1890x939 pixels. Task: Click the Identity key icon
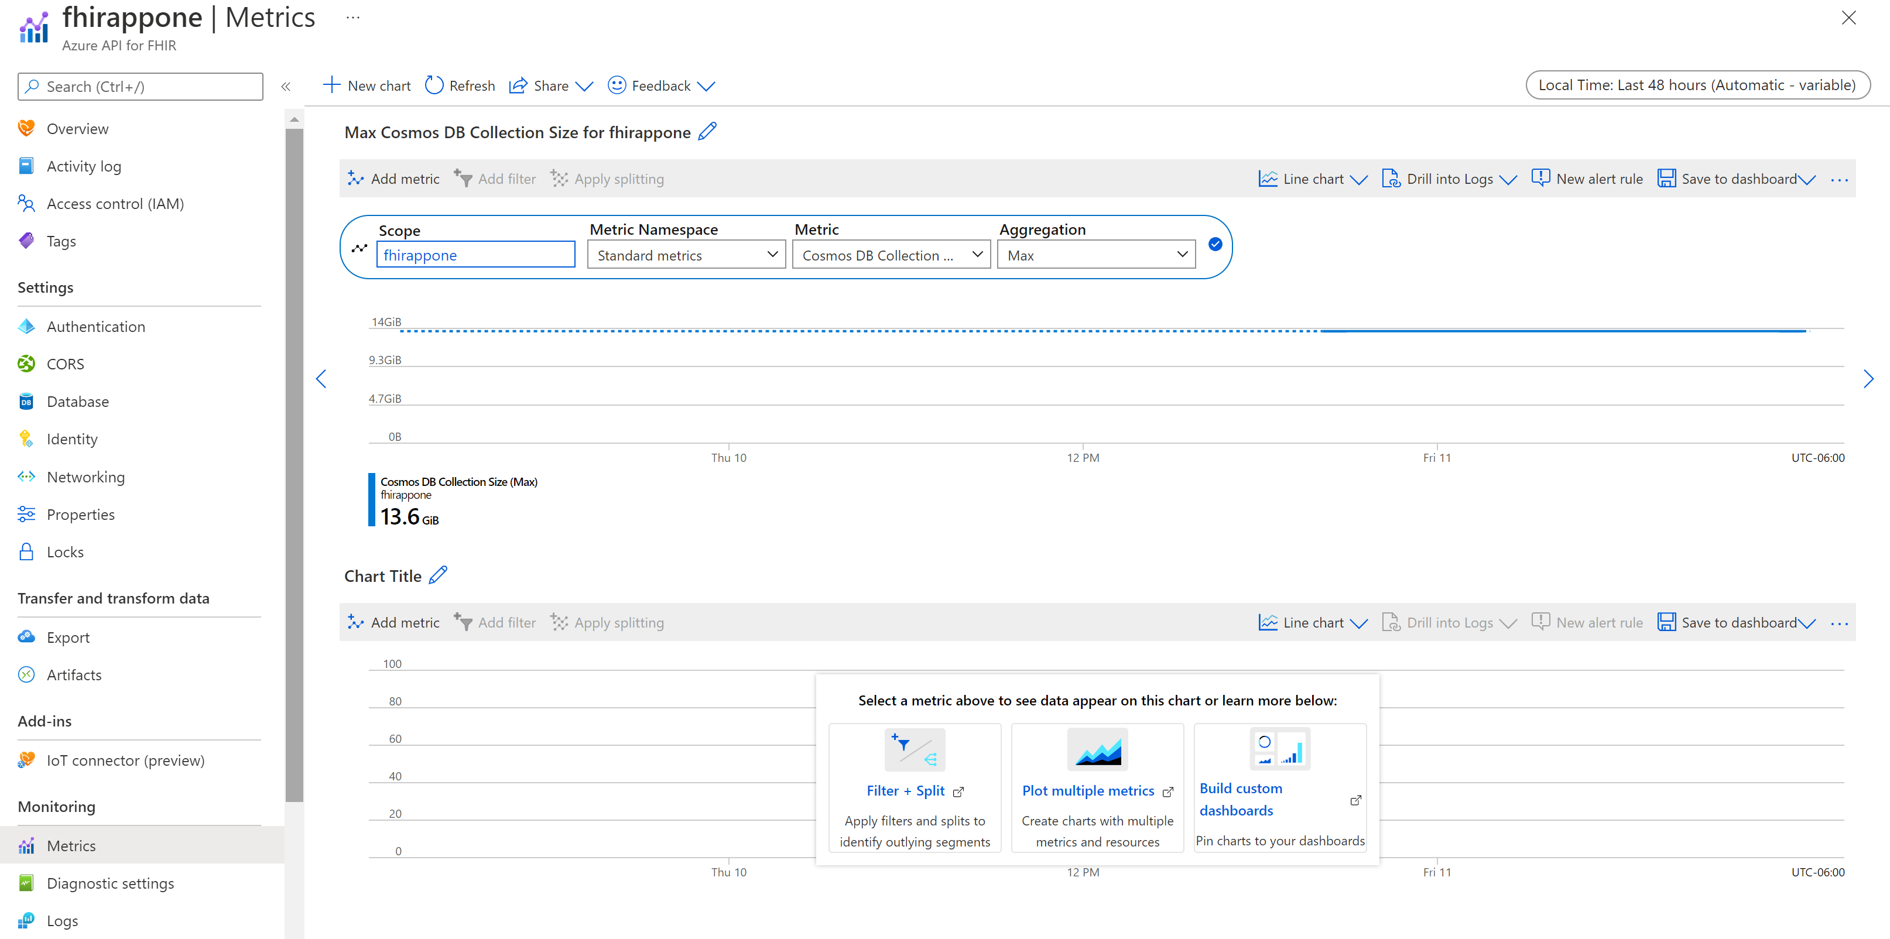click(26, 438)
